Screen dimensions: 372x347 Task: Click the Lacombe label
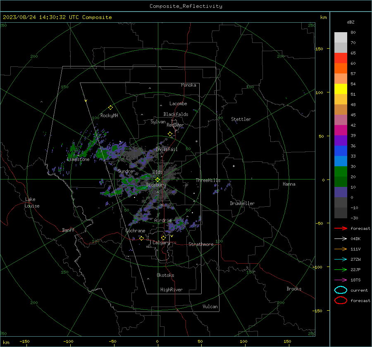(178, 104)
